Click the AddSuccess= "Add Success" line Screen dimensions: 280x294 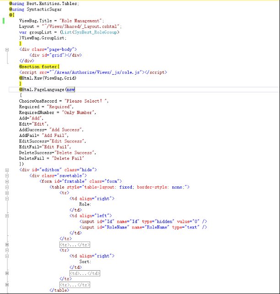(51, 130)
